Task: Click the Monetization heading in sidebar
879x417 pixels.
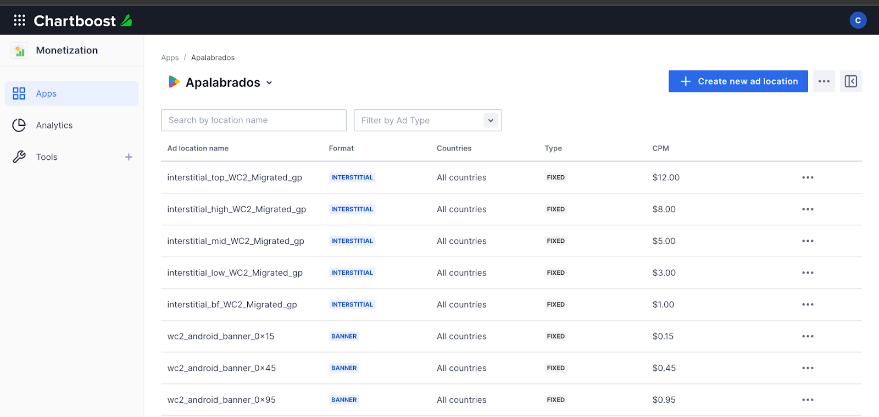Action: pyautogui.click(x=67, y=51)
